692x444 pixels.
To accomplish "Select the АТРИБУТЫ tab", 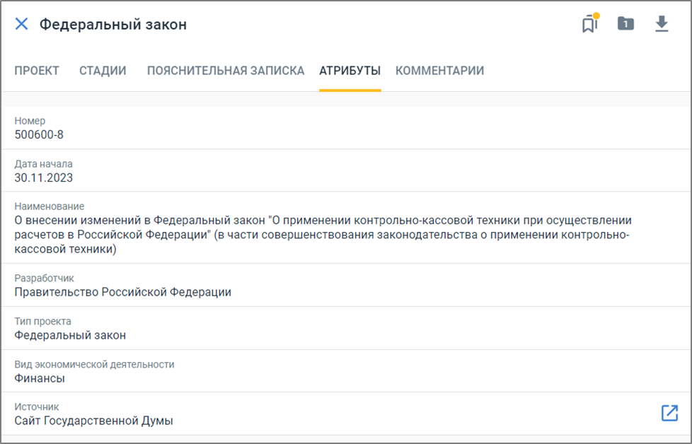I will pyautogui.click(x=350, y=71).
